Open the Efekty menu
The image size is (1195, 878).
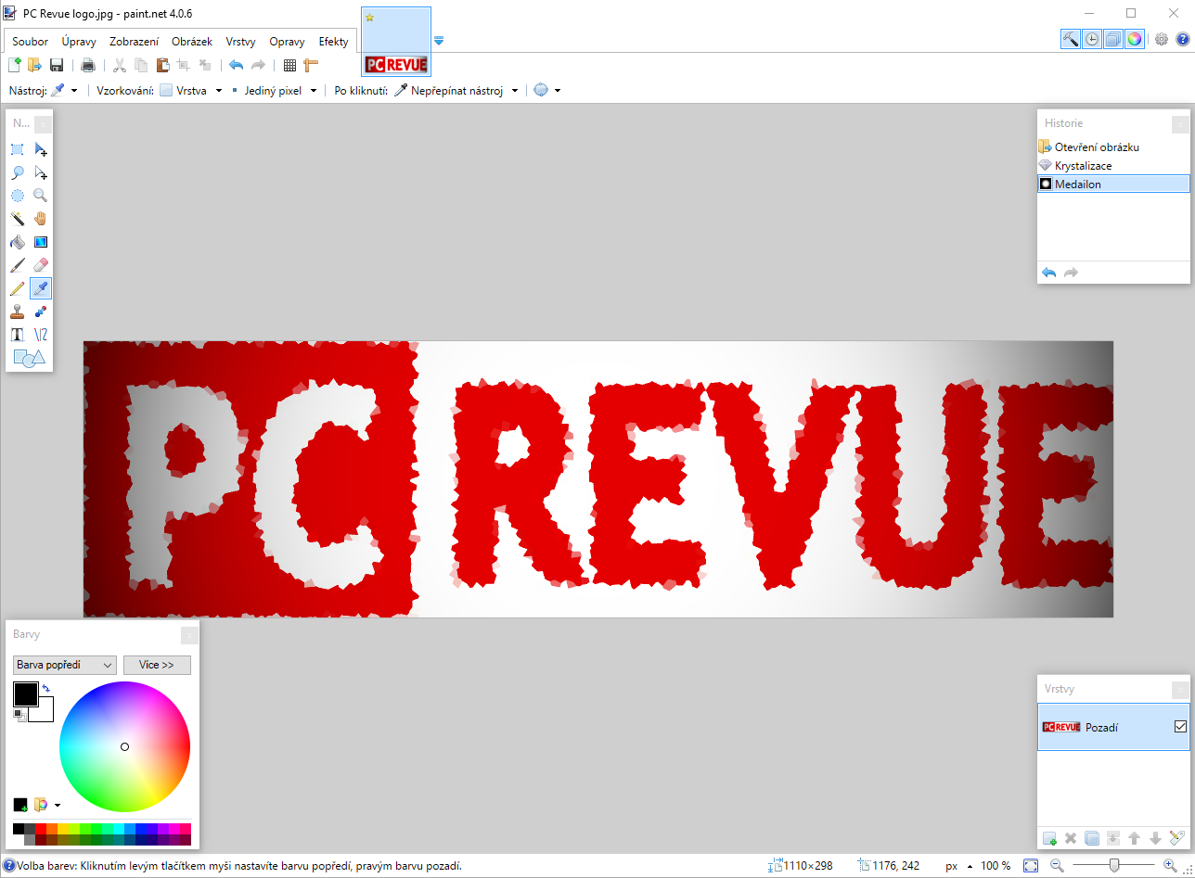(333, 42)
